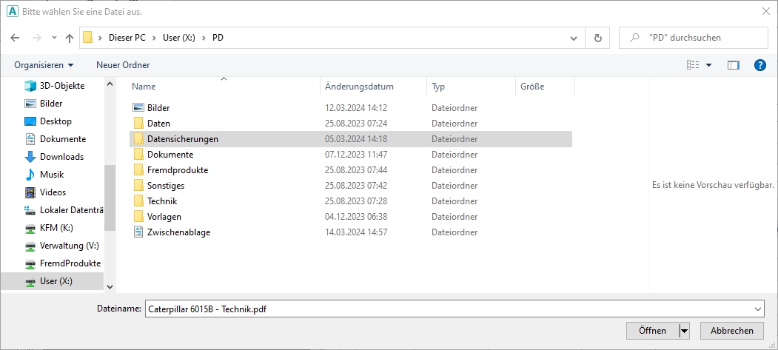This screenshot has width=778, height=350.
Task: Click the sidebar scrollbar thumb
Action: tap(110, 198)
